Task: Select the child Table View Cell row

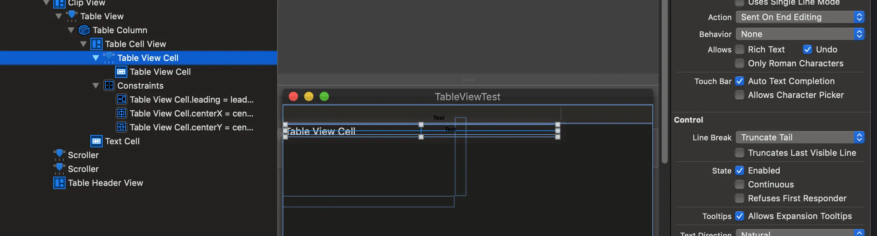Action: click(160, 72)
